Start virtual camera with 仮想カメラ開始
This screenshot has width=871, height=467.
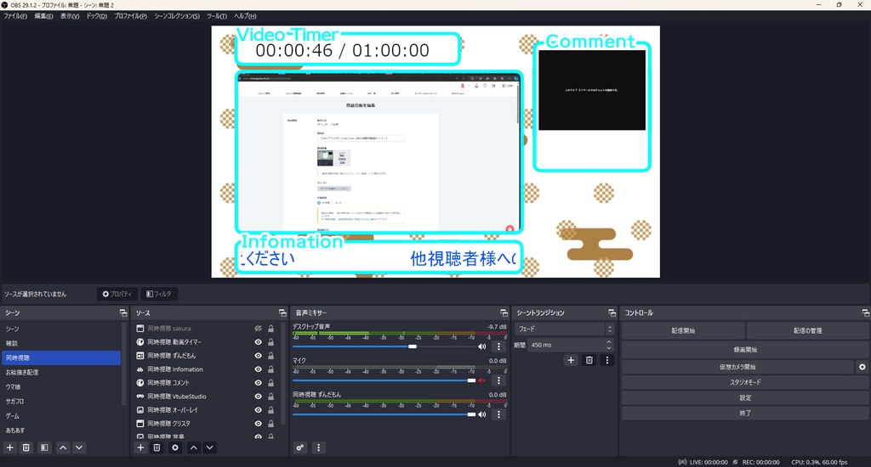tap(737, 367)
